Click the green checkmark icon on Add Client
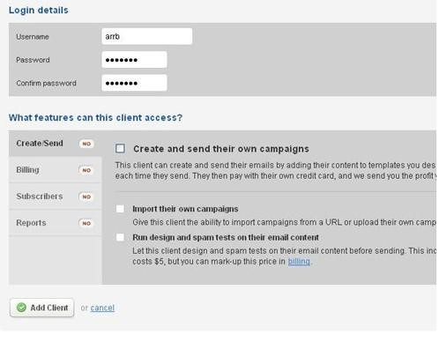This screenshot has width=439, height=349. point(21,308)
